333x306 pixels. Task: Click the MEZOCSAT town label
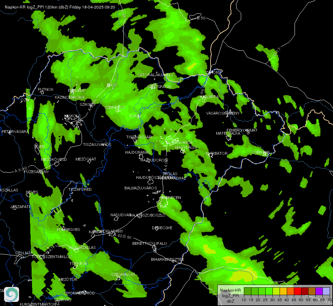click(x=86, y=159)
